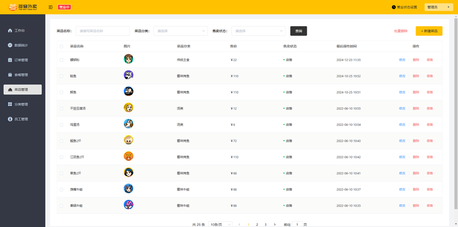Tick the select-all checkbox in table header

tap(61, 46)
